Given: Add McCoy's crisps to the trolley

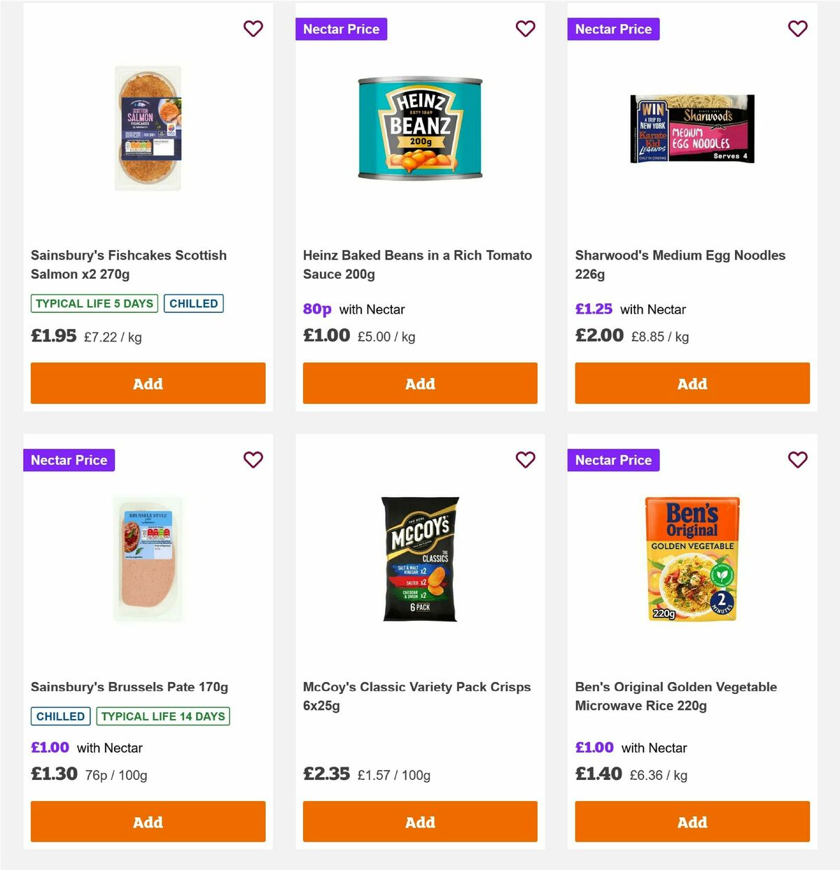Looking at the screenshot, I should (420, 822).
